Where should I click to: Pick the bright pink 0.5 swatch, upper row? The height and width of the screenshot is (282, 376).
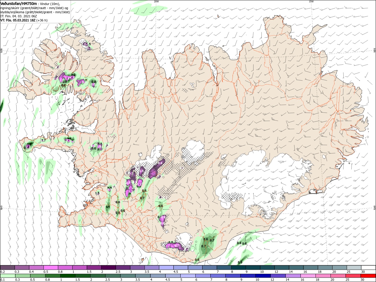coord(51,268)
